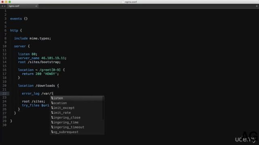The height and width of the screenshot is (145, 259).
Task: Choose 'location' from the autocomplete popup
Action: click(x=77, y=103)
